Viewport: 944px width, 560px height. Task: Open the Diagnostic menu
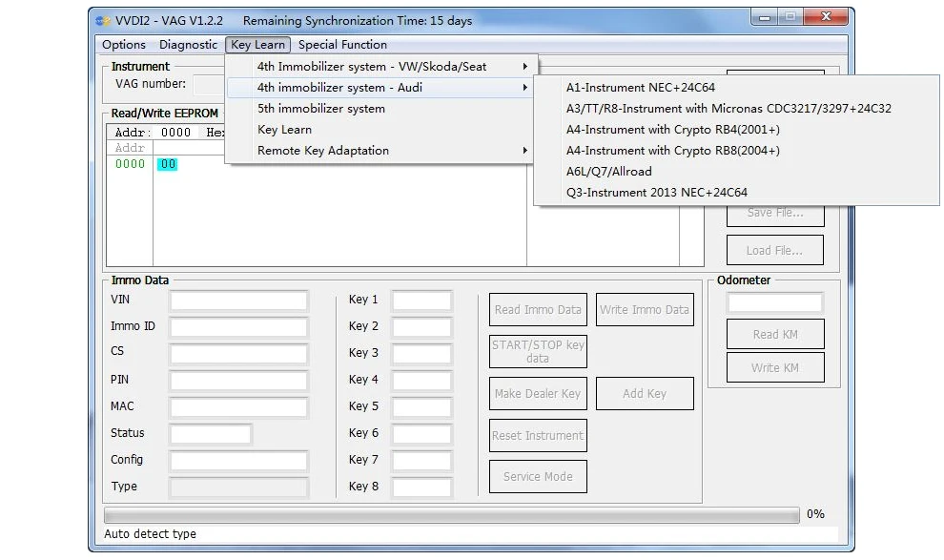point(188,45)
